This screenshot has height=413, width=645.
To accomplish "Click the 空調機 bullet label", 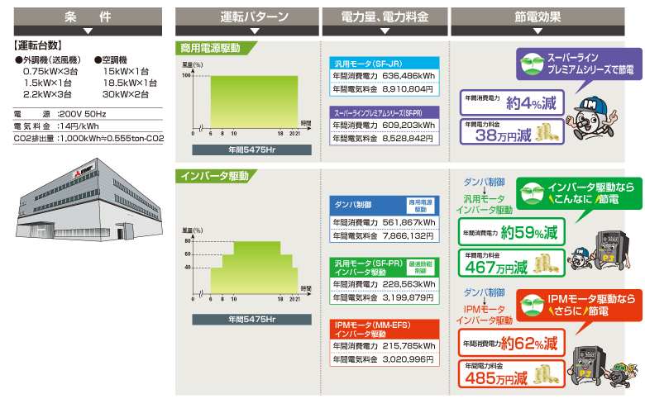I will pyautogui.click(x=111, y=60).
